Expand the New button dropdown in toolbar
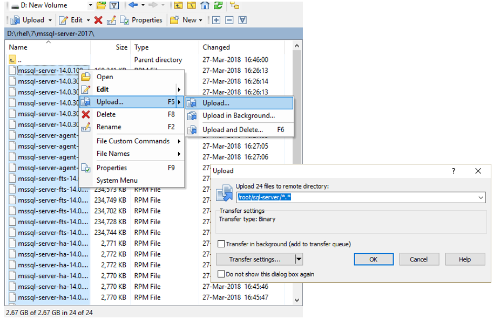The width and height of the screenshot is (494, 319). [201, 20]
